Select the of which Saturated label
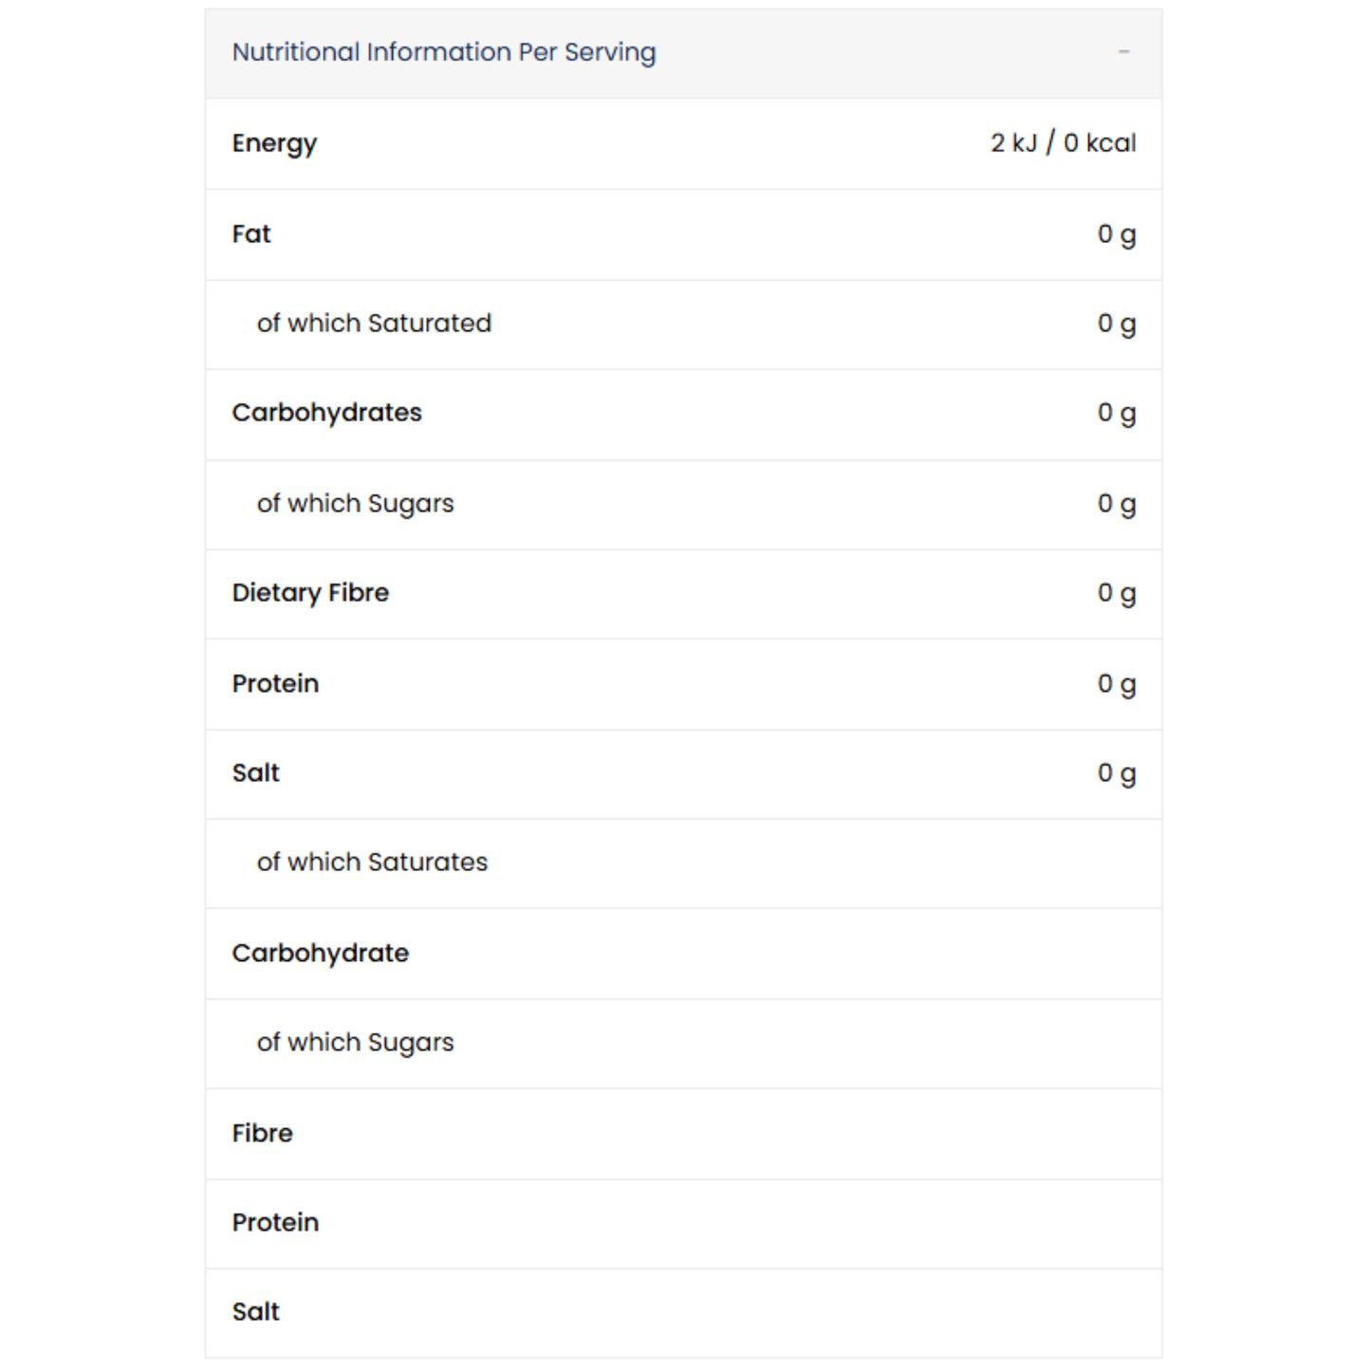1371x1371 pixels. point(374,324)
